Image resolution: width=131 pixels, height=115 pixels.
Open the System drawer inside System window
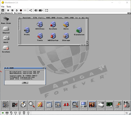click(53, 26)
